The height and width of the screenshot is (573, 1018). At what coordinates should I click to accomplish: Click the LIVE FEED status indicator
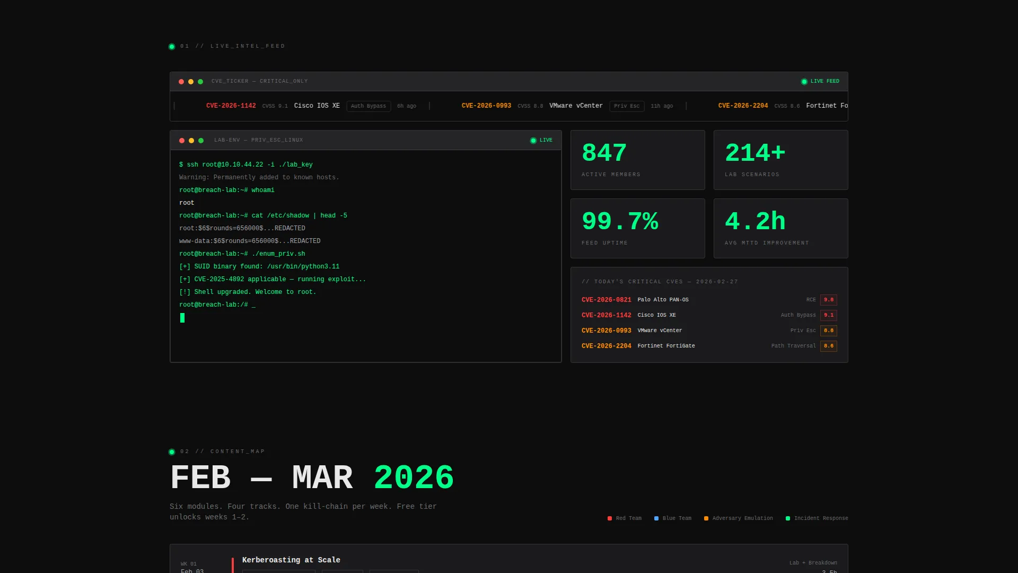click(x=820, y=81)
